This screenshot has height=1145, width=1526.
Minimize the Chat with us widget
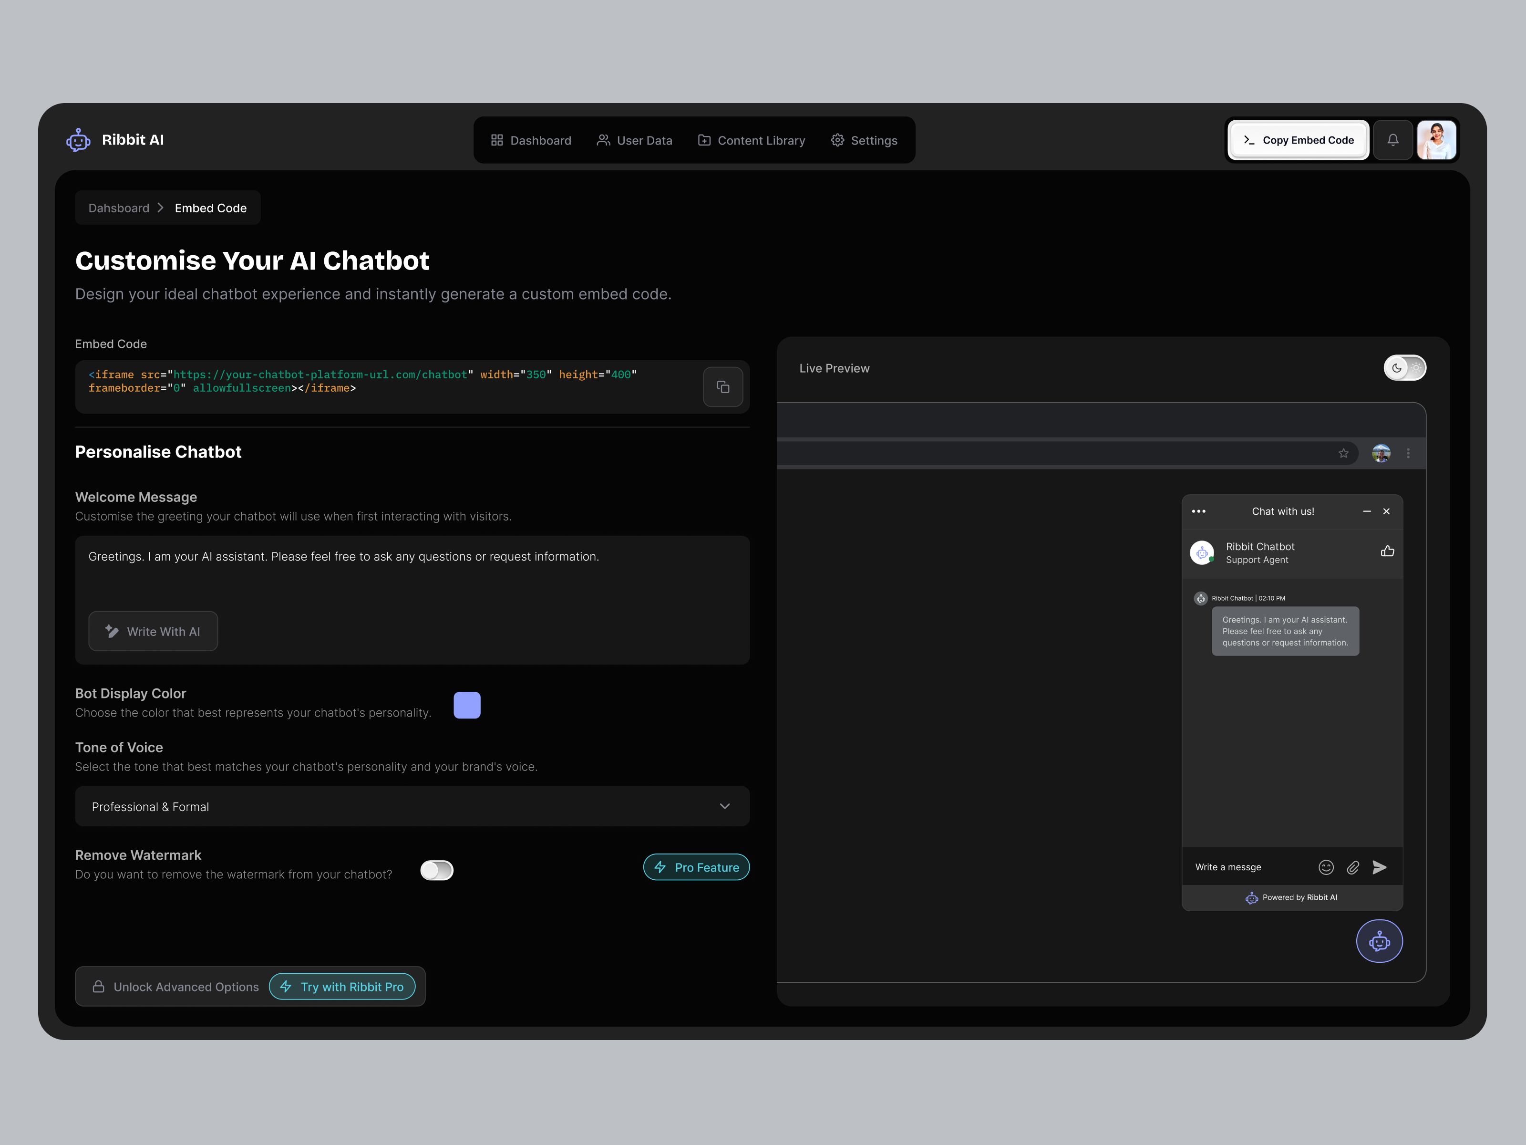[x=1367, y=511]
